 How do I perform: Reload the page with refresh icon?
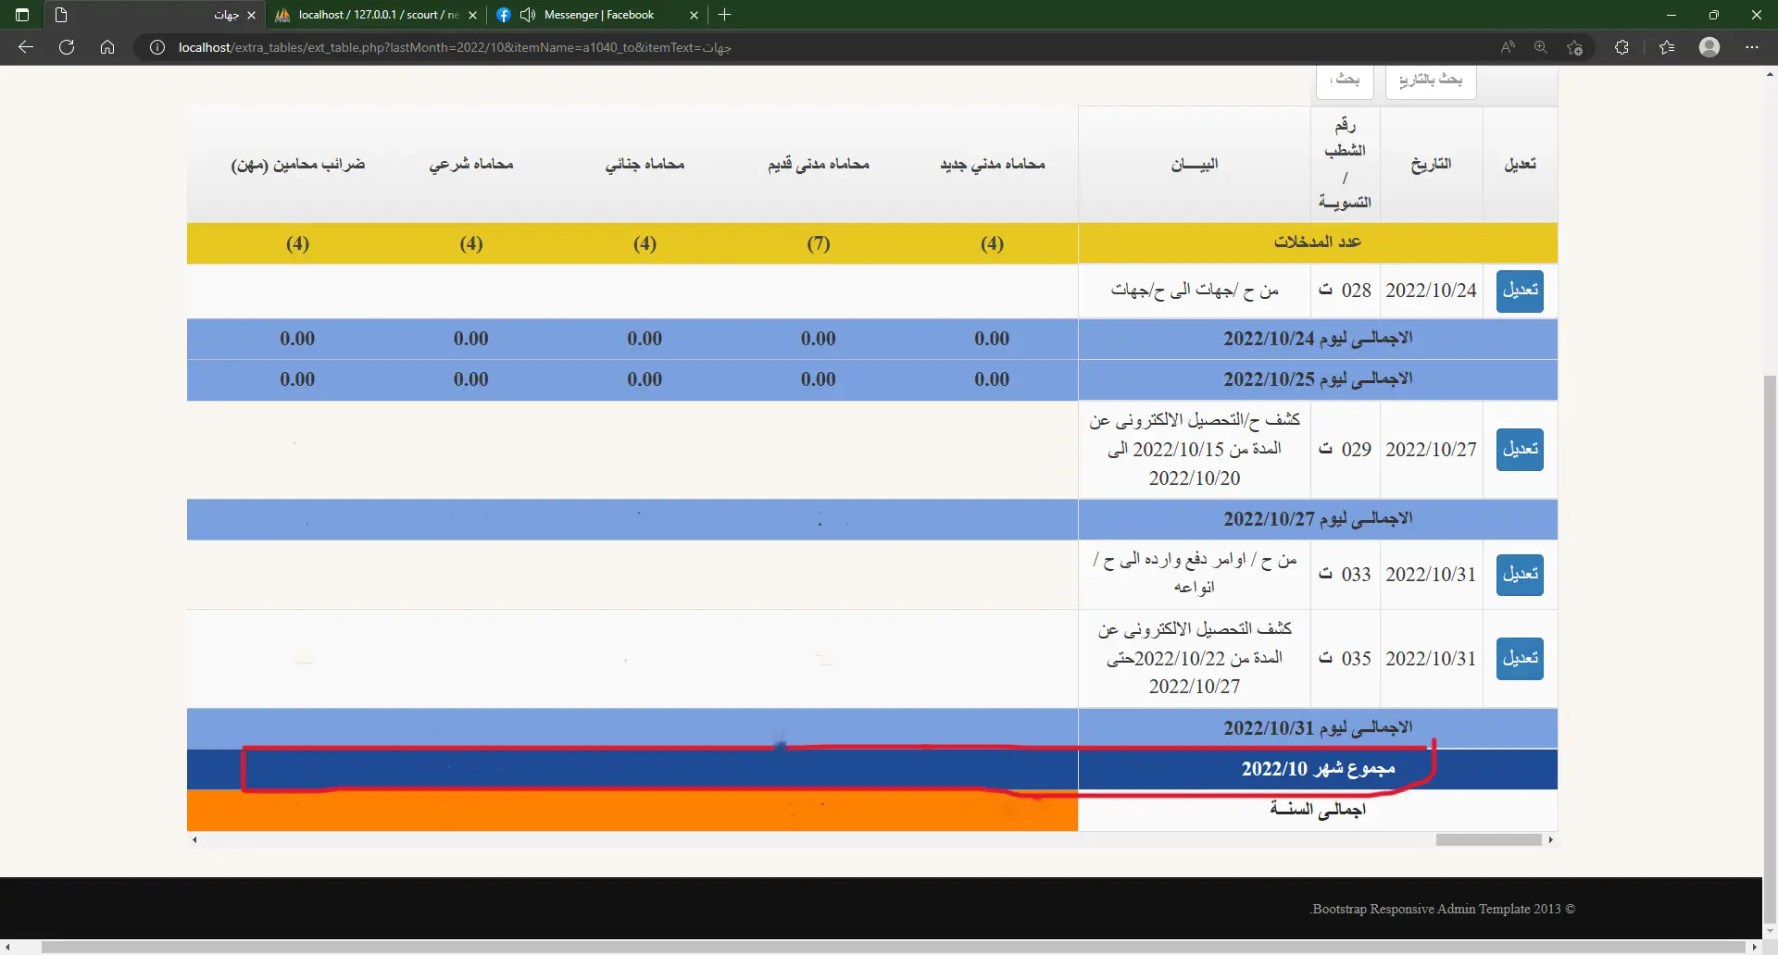click(x=67, y=47)
